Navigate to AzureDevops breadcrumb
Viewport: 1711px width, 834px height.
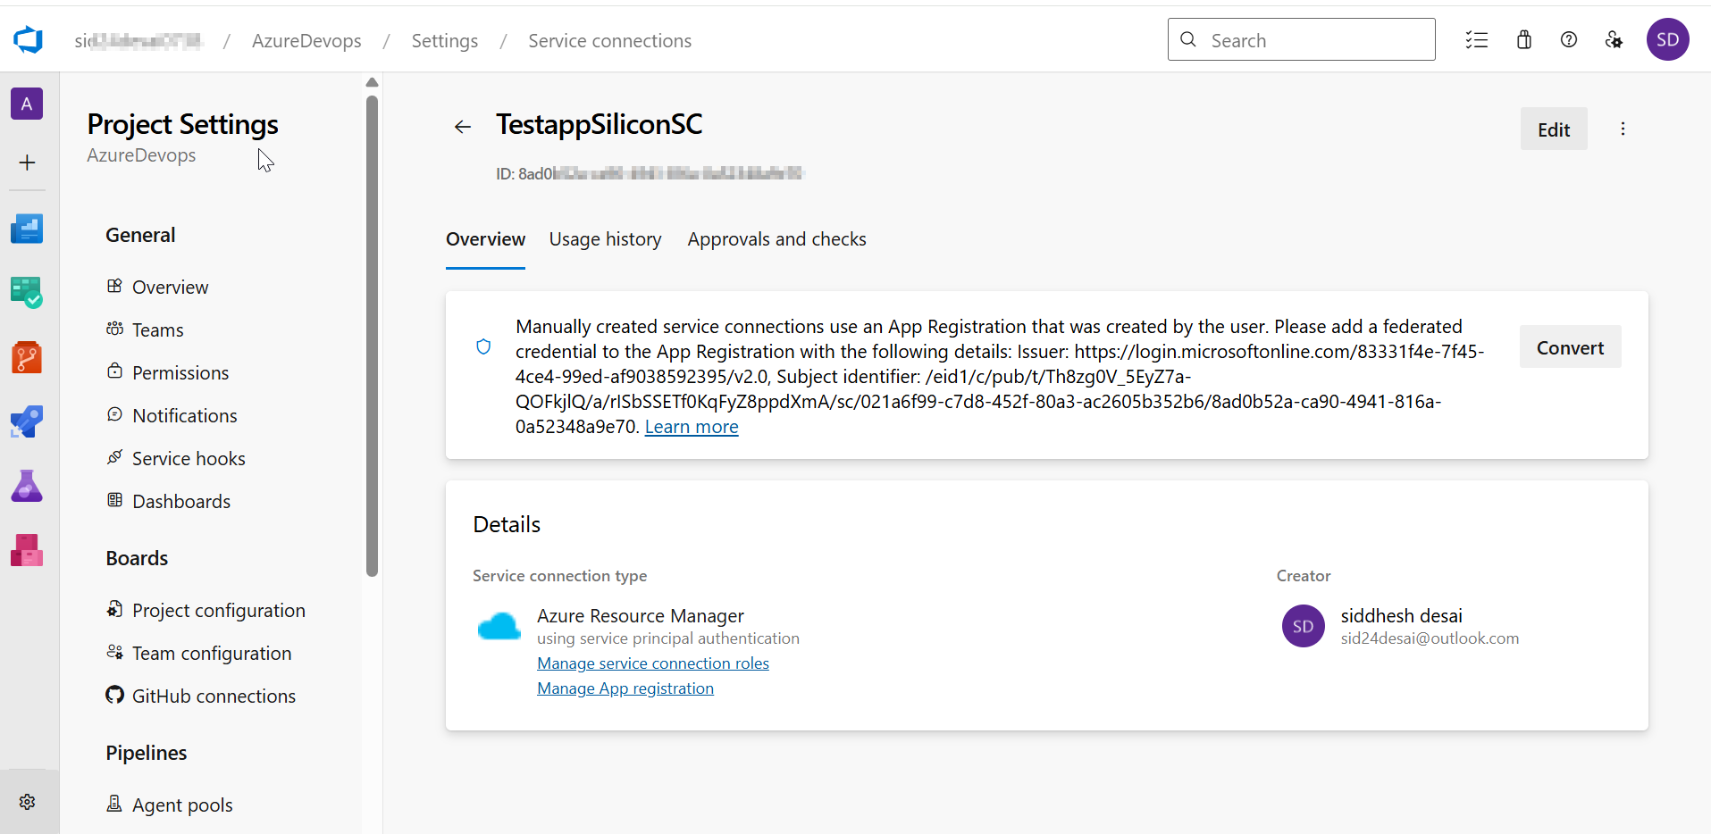click(306, 41)
